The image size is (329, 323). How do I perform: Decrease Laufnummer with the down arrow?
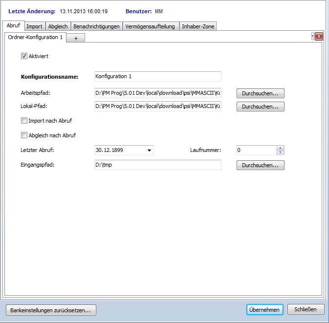(x=280, y=152)
